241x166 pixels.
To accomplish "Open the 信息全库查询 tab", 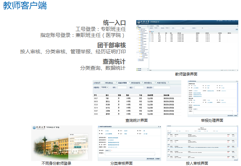I will click(122, 82).
